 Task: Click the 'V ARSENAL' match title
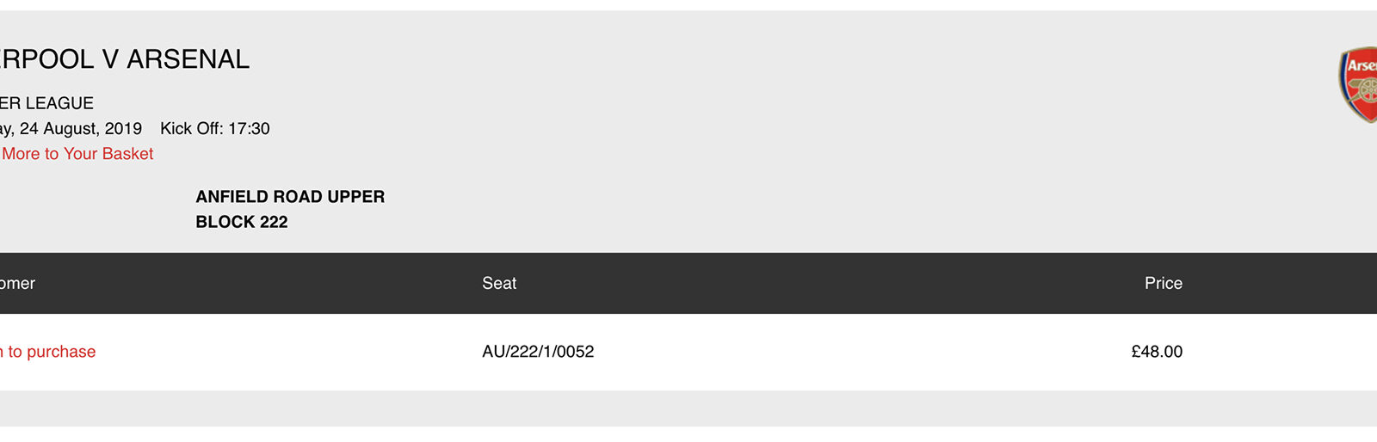[x=176, y=59]
